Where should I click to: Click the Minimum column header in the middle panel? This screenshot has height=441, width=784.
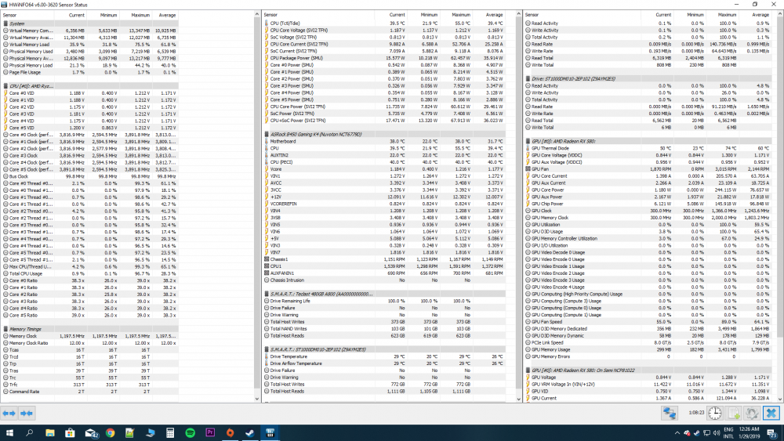424,15
